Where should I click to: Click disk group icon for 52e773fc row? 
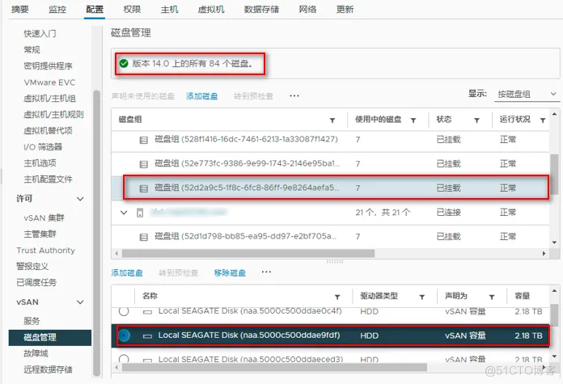(x=144, y=164)
